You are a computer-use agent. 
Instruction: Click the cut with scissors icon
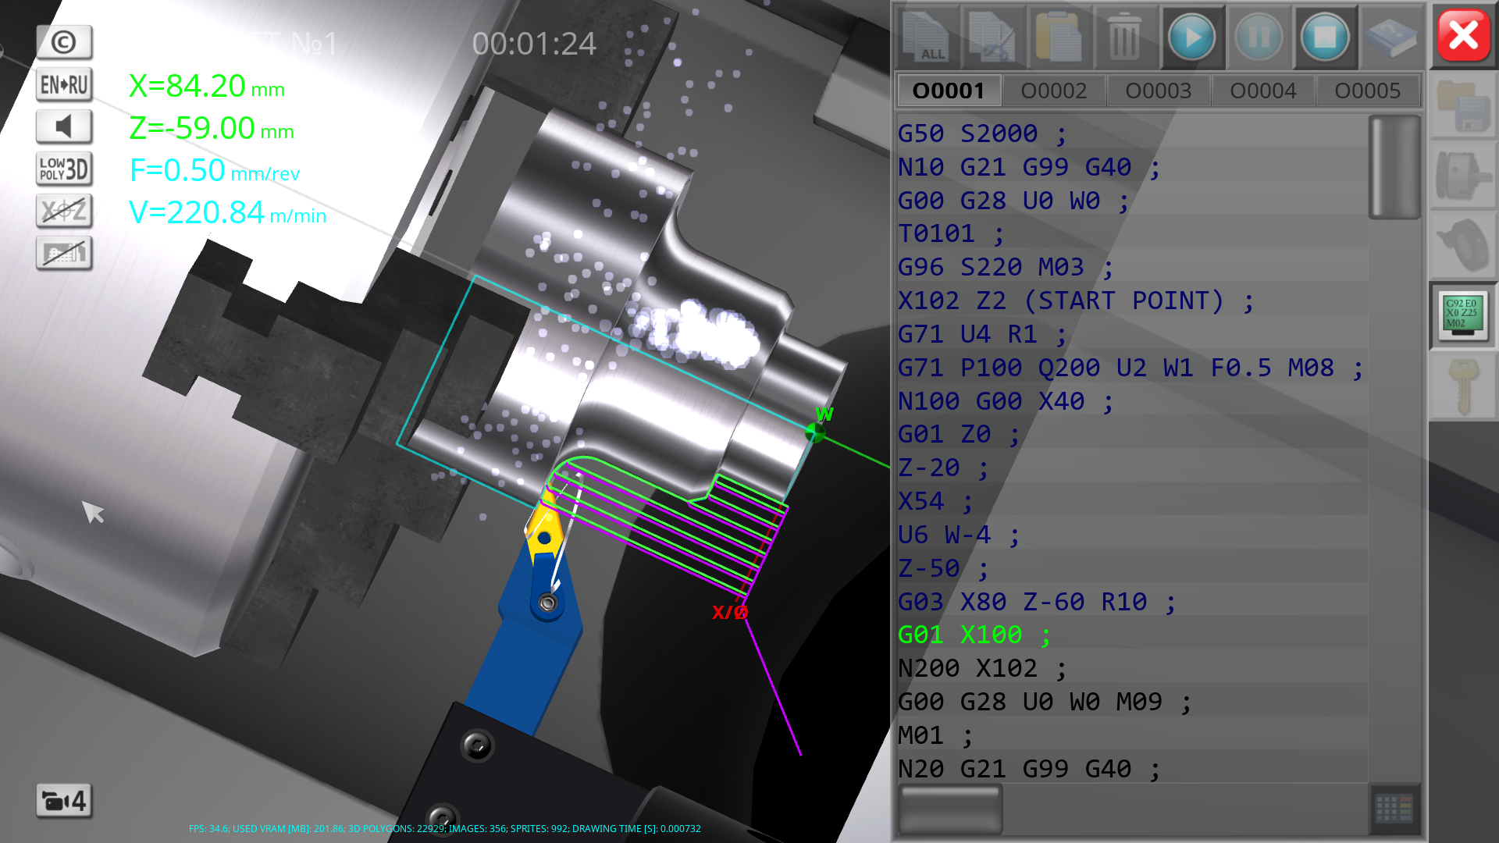992,37
